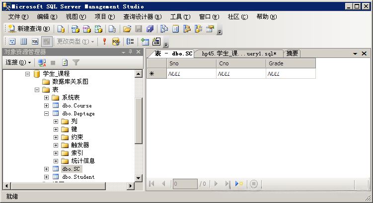Toggle the Diagram pane
Viewport: 373px width, 203px height.
[x=12, y=42]
